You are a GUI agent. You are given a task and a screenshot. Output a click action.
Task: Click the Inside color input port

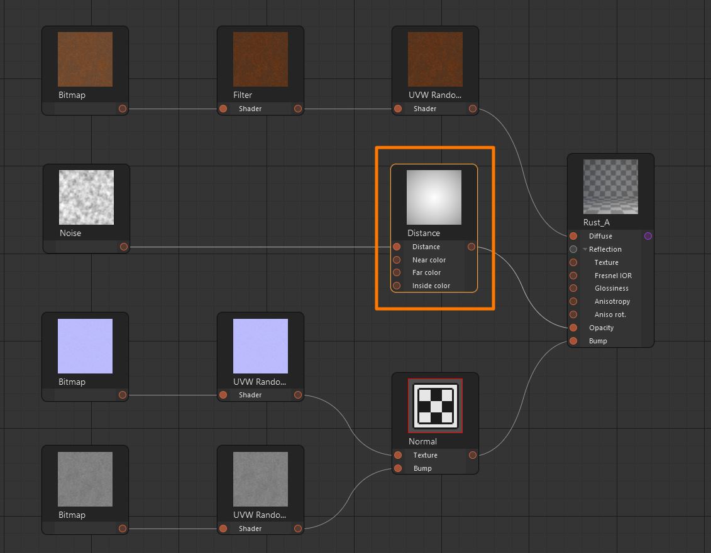[x=397, y=286]
